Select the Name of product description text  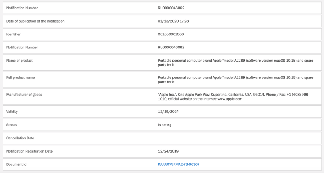click(x=235, y=63)
